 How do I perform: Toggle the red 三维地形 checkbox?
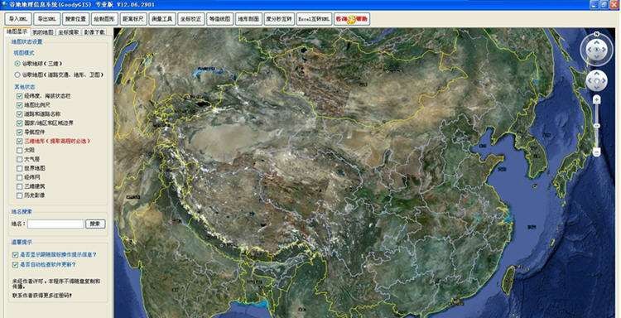19,141
